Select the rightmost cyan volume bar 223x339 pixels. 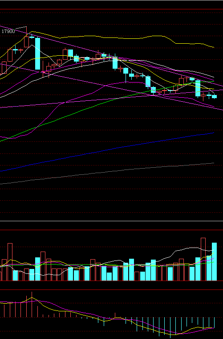[x=214, y=261]
